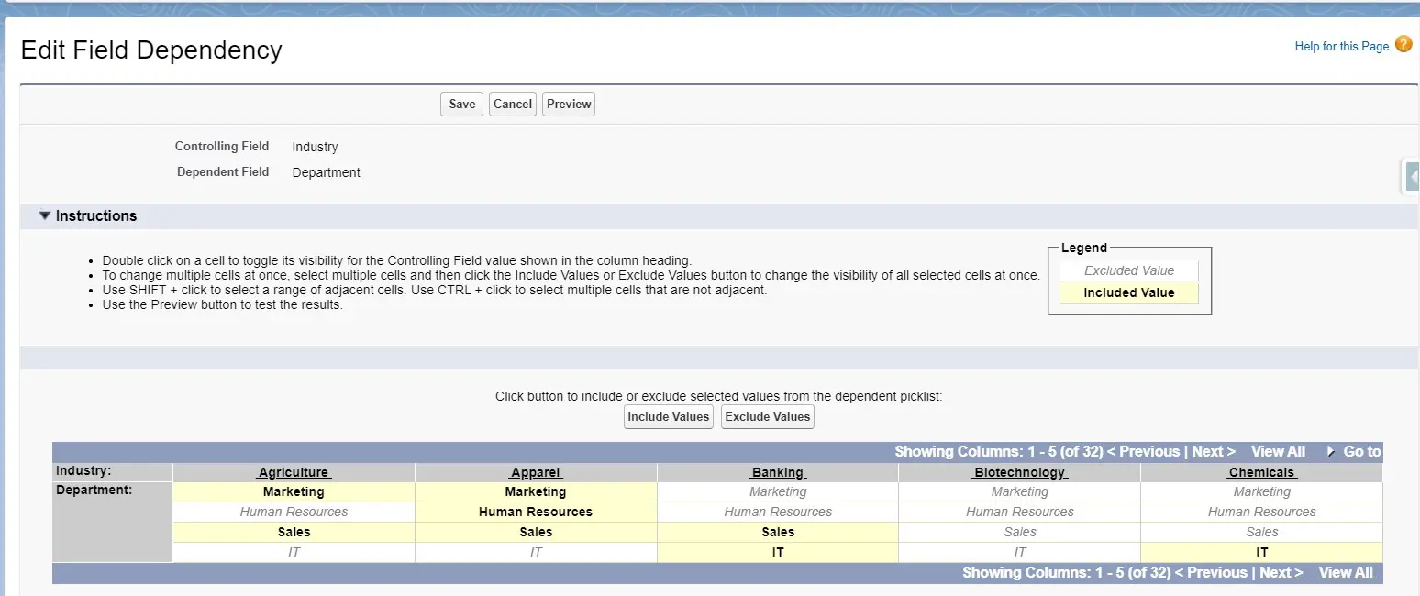The width and height of the screenshot is (1420, 596).
Task: Select Sales cell under Biotechnology
Action: coord(1019,533)
